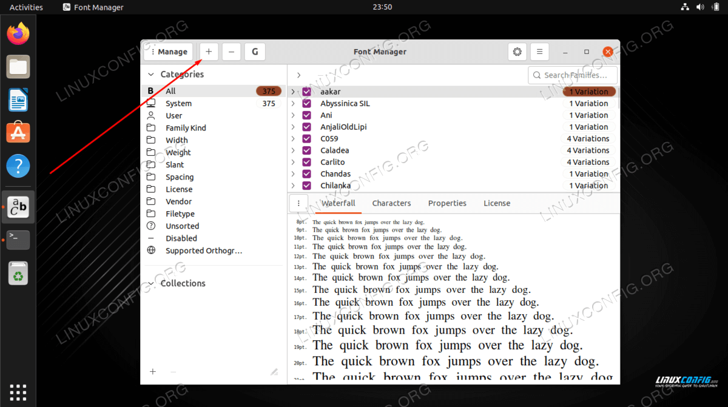Open the hamburger main menu
The height and width of the screenshot is (407, 728).
coord(539,52)
